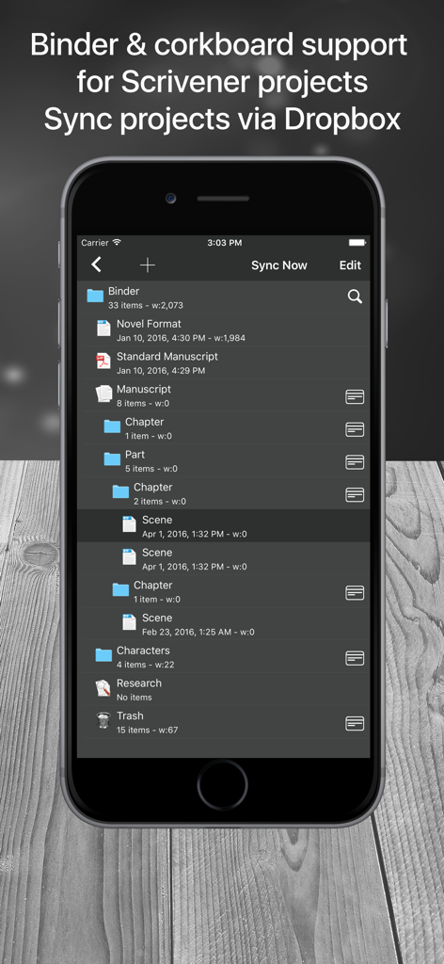Tap the "33 items - w:2,073" text
This screenshot has width=444, height=964.
[x=146, y=306]
